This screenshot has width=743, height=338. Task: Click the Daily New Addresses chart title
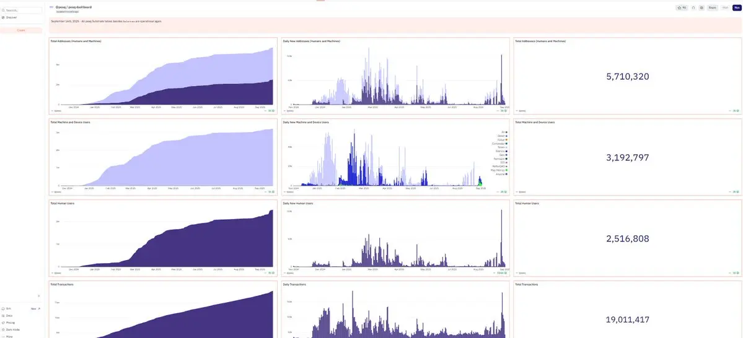[x=311, y=41]
